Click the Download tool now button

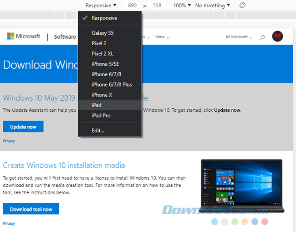click(31, 209)
